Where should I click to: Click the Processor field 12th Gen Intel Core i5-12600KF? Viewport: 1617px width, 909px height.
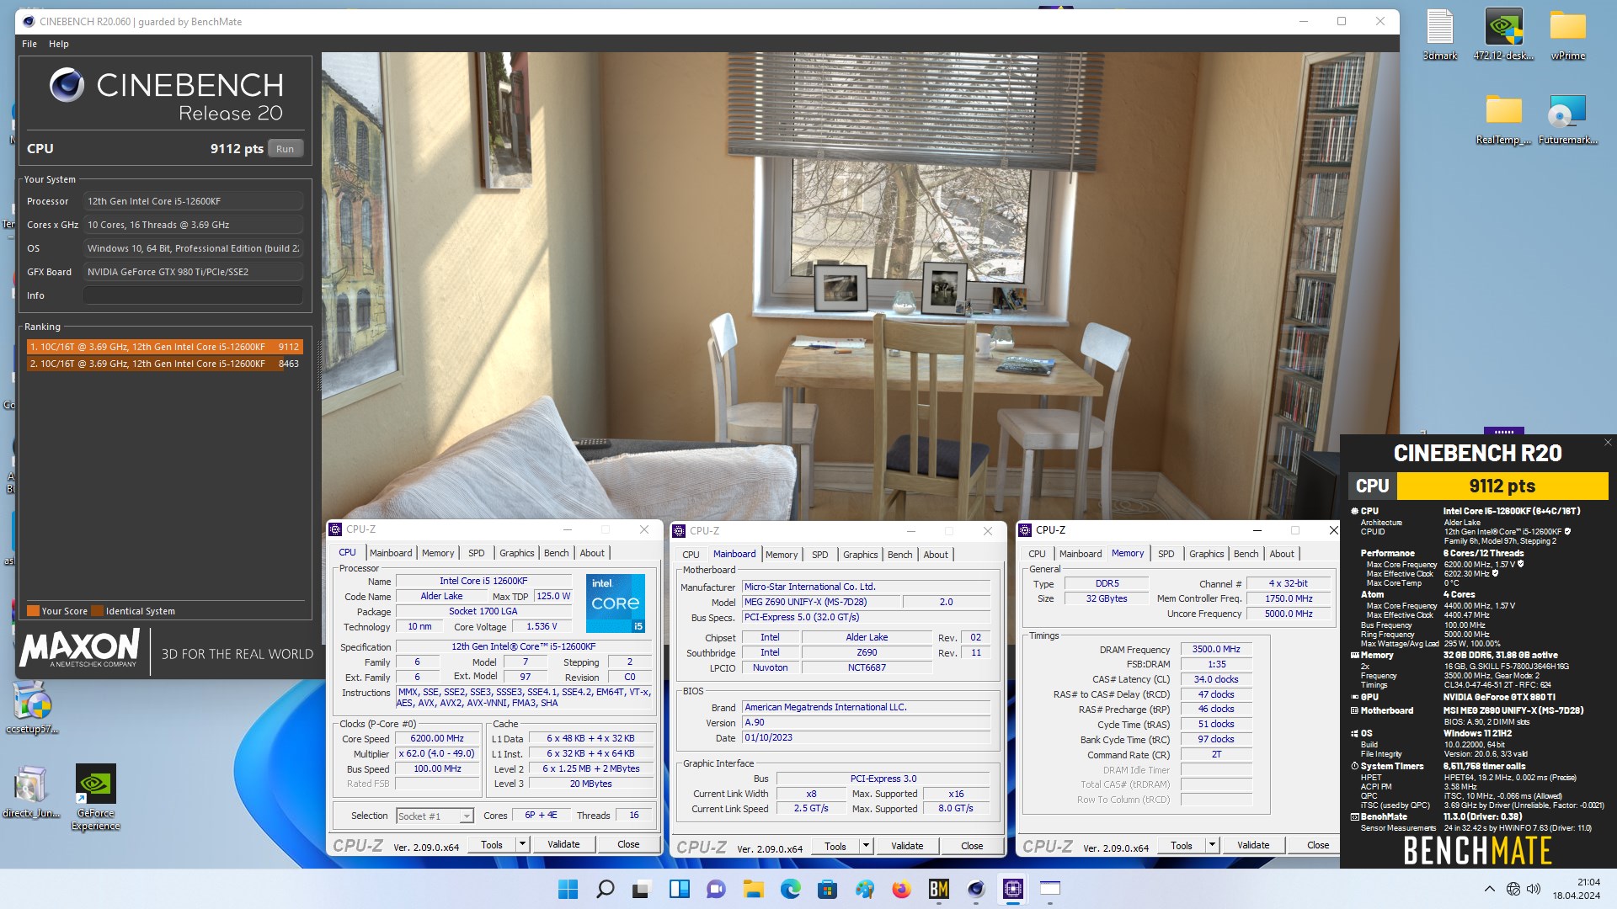[x=193, y=201]
